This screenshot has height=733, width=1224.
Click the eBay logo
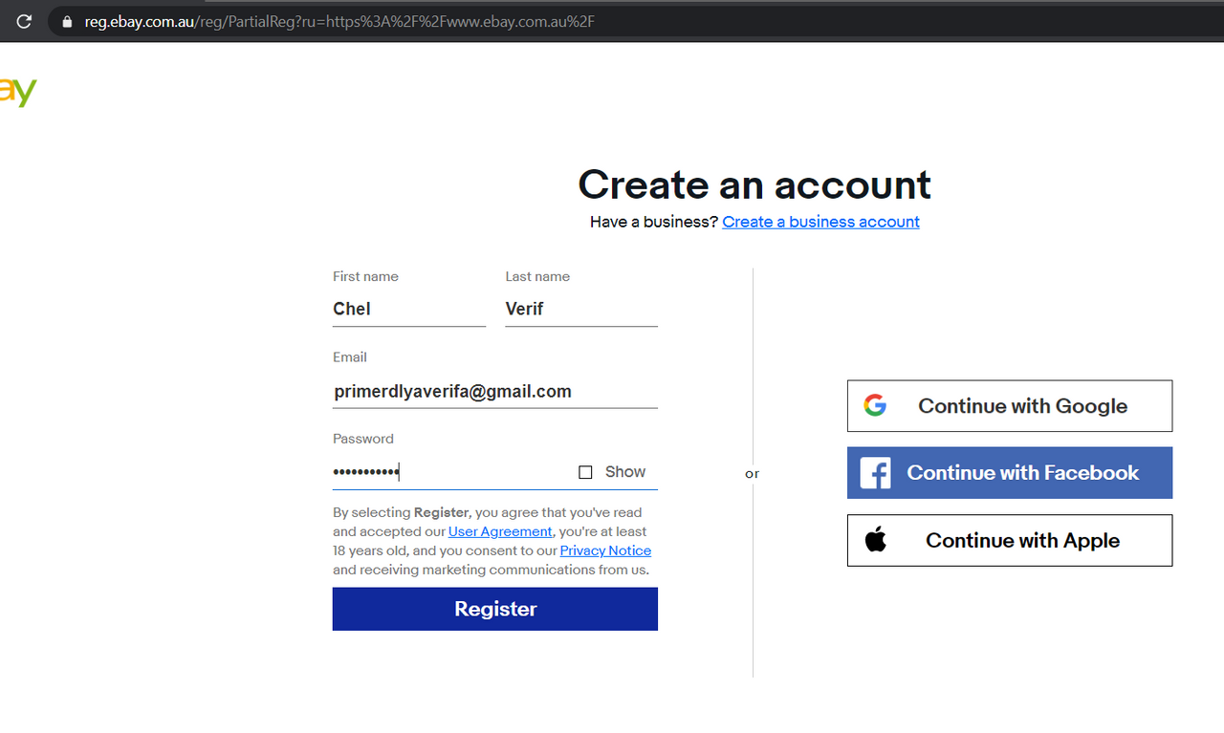17,93
